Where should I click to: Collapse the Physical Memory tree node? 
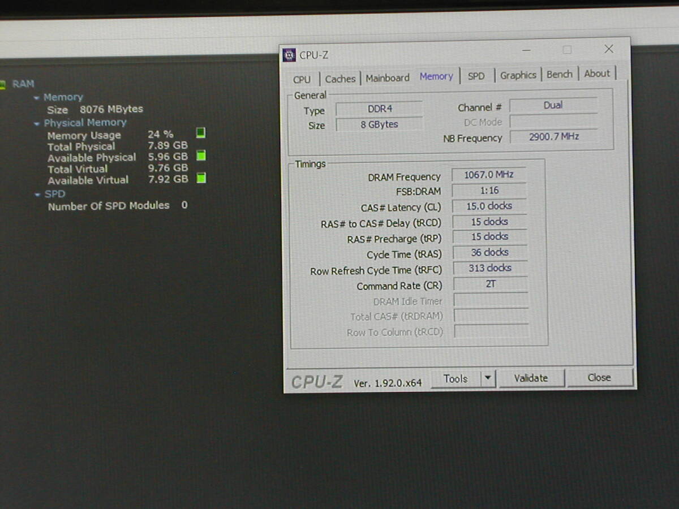(37, 123)
